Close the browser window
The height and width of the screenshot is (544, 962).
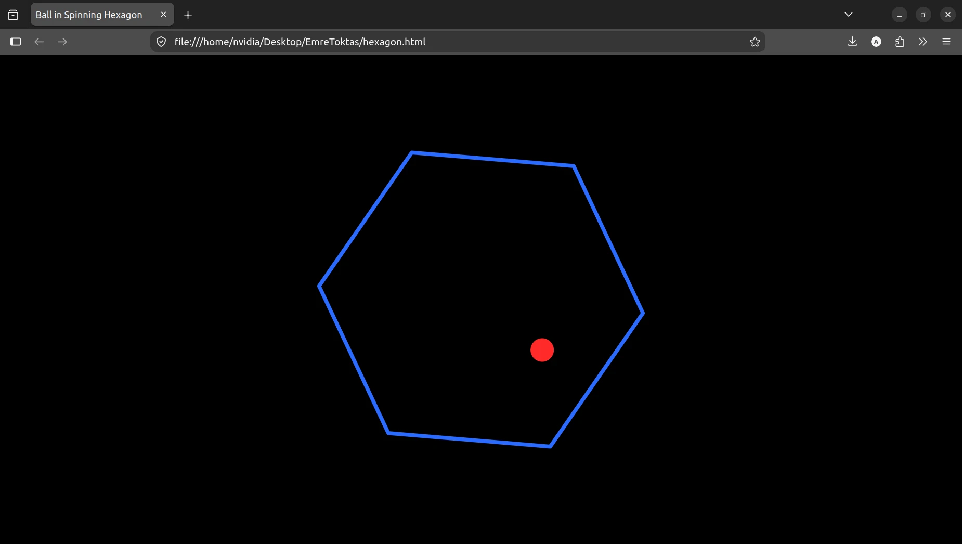pos(948,15)
